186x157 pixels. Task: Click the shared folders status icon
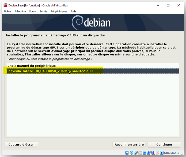[x=140, y=153]
